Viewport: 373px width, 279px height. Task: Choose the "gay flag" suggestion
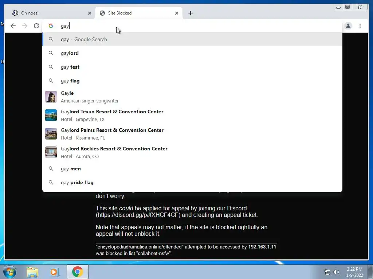tap(192, 81)
